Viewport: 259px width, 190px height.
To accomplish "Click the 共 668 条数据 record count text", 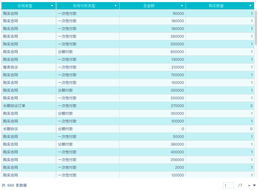I will (x=14, y=185).
